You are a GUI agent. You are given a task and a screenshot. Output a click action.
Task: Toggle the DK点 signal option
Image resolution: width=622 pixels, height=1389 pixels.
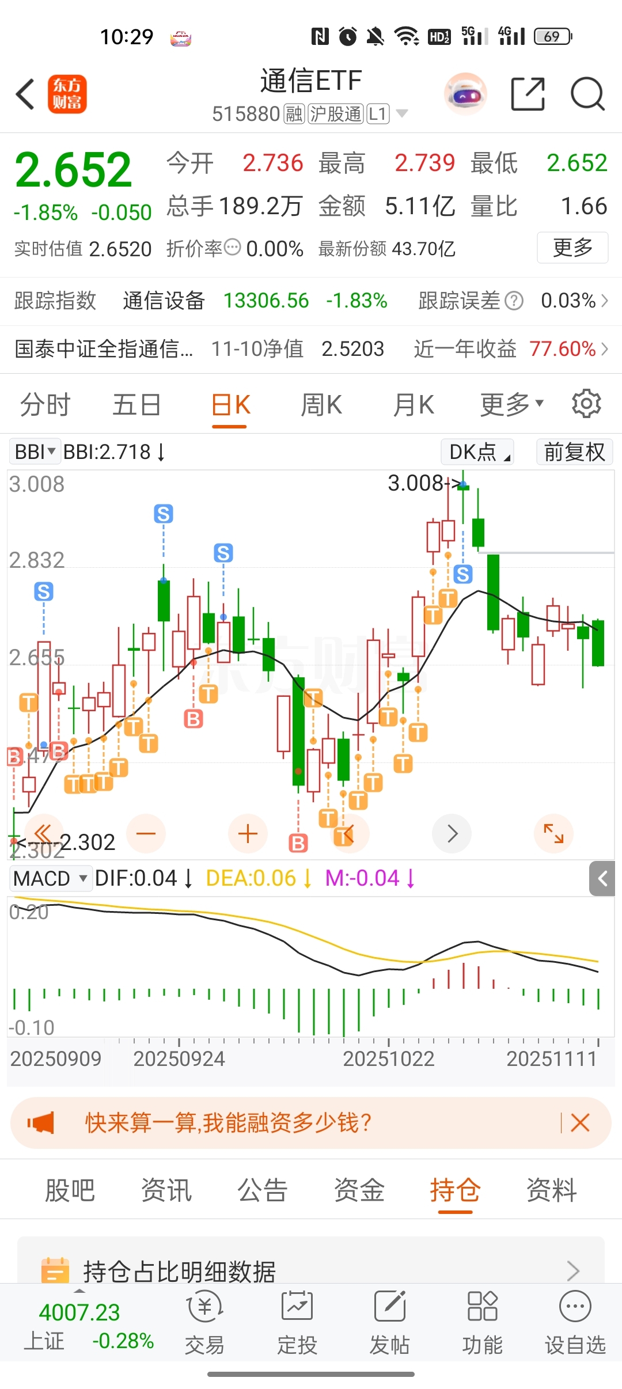click(477, 451)
